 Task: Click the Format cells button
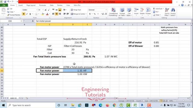[x=148, y=12]
